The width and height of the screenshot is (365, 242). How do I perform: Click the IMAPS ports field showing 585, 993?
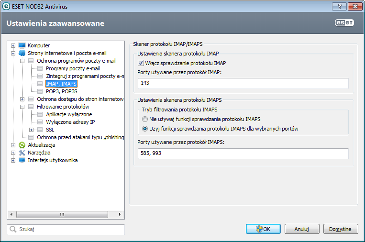tap(243, 154)
